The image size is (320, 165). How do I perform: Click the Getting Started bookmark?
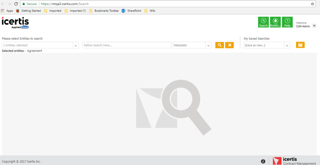coord(29,11)
